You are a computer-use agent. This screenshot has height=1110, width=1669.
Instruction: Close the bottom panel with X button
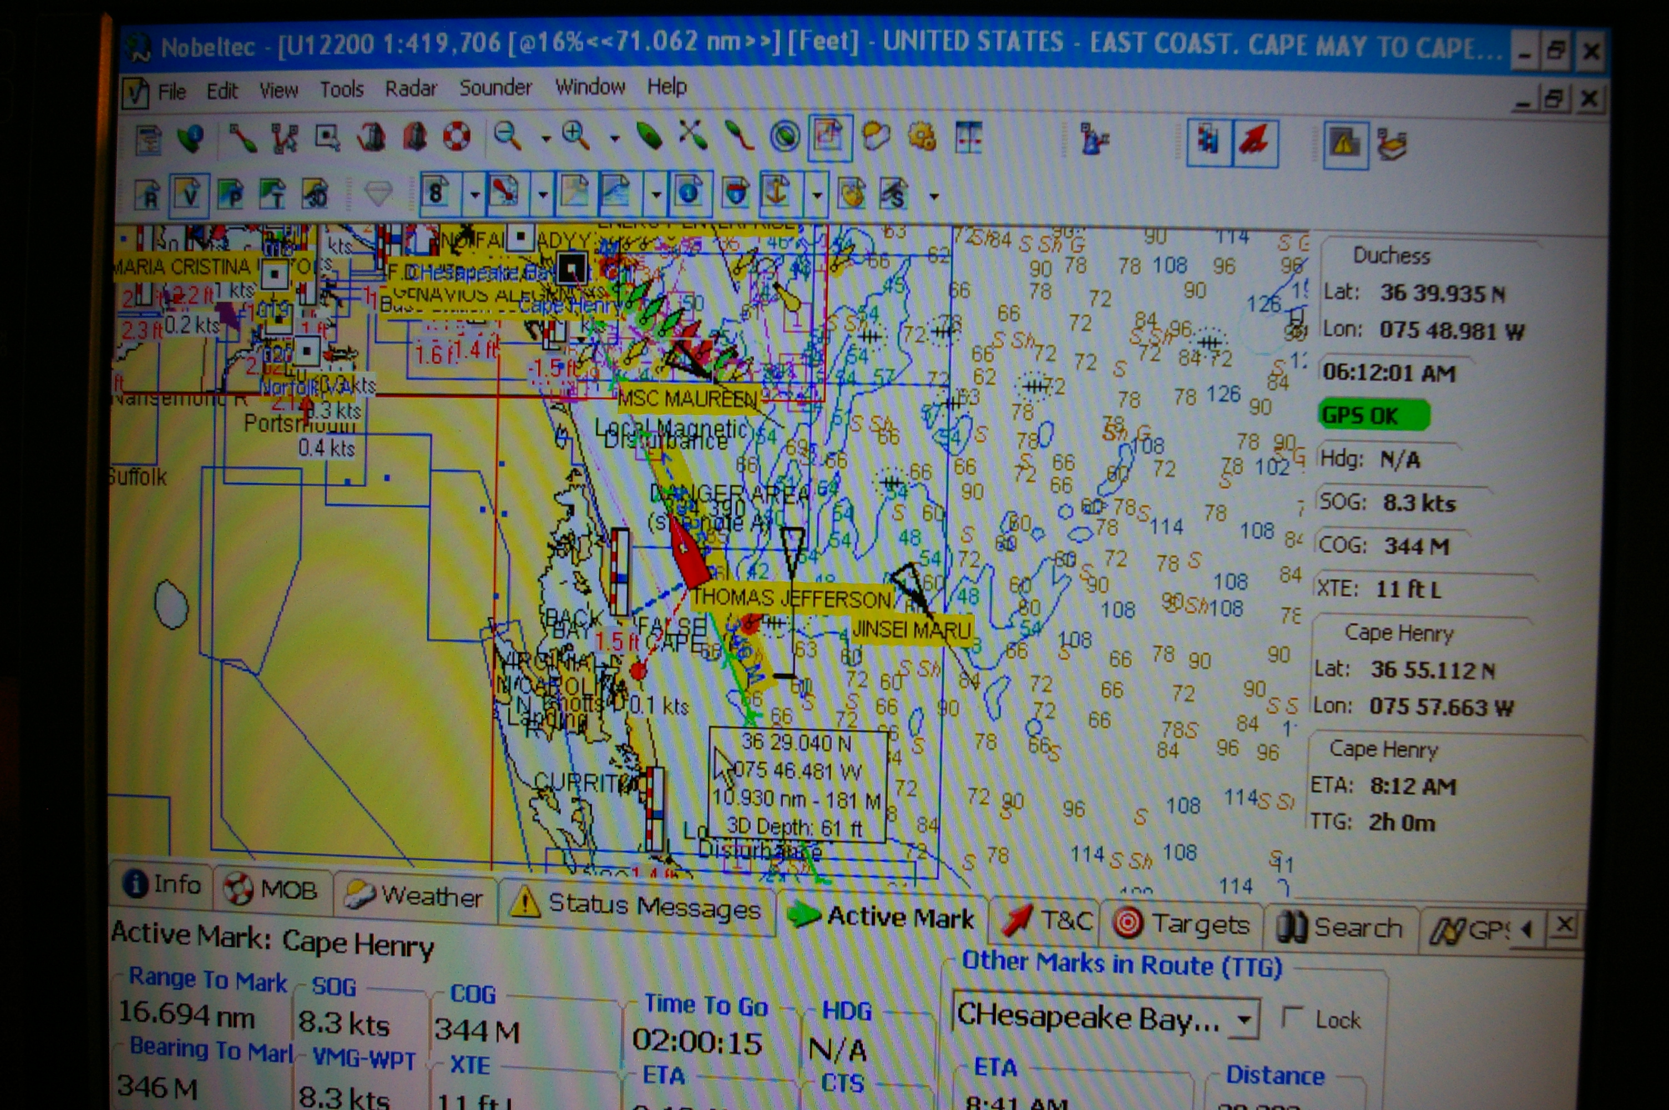pos(1565,925)
